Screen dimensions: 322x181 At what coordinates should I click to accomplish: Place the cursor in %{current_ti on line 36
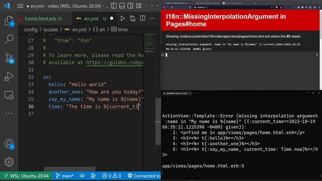tap(121, 107)
